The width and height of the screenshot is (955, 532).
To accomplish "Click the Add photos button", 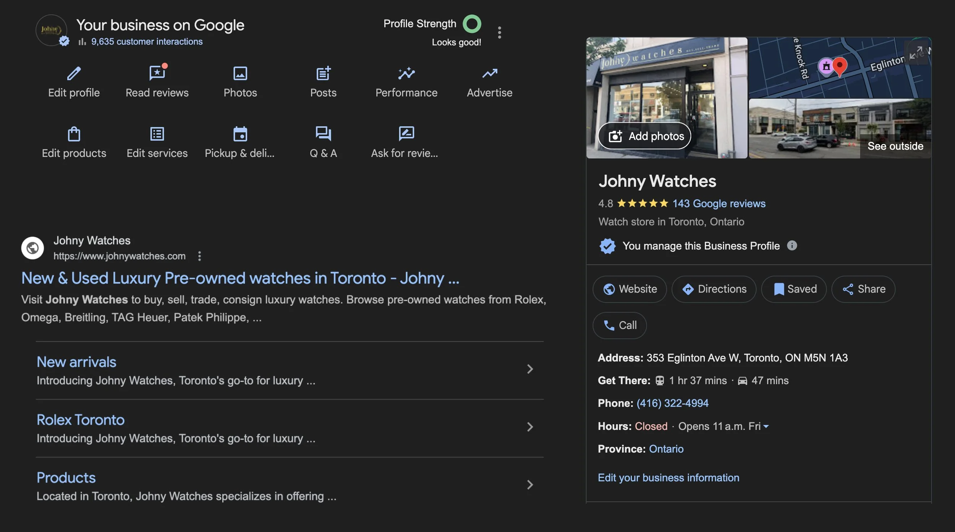I will 644,136.
